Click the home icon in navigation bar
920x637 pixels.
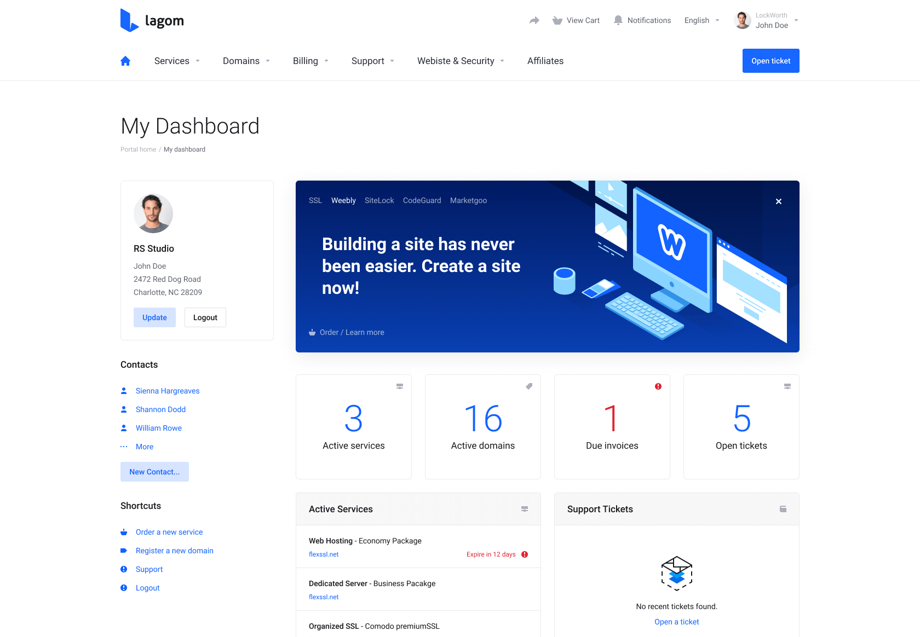click(125, 61)
